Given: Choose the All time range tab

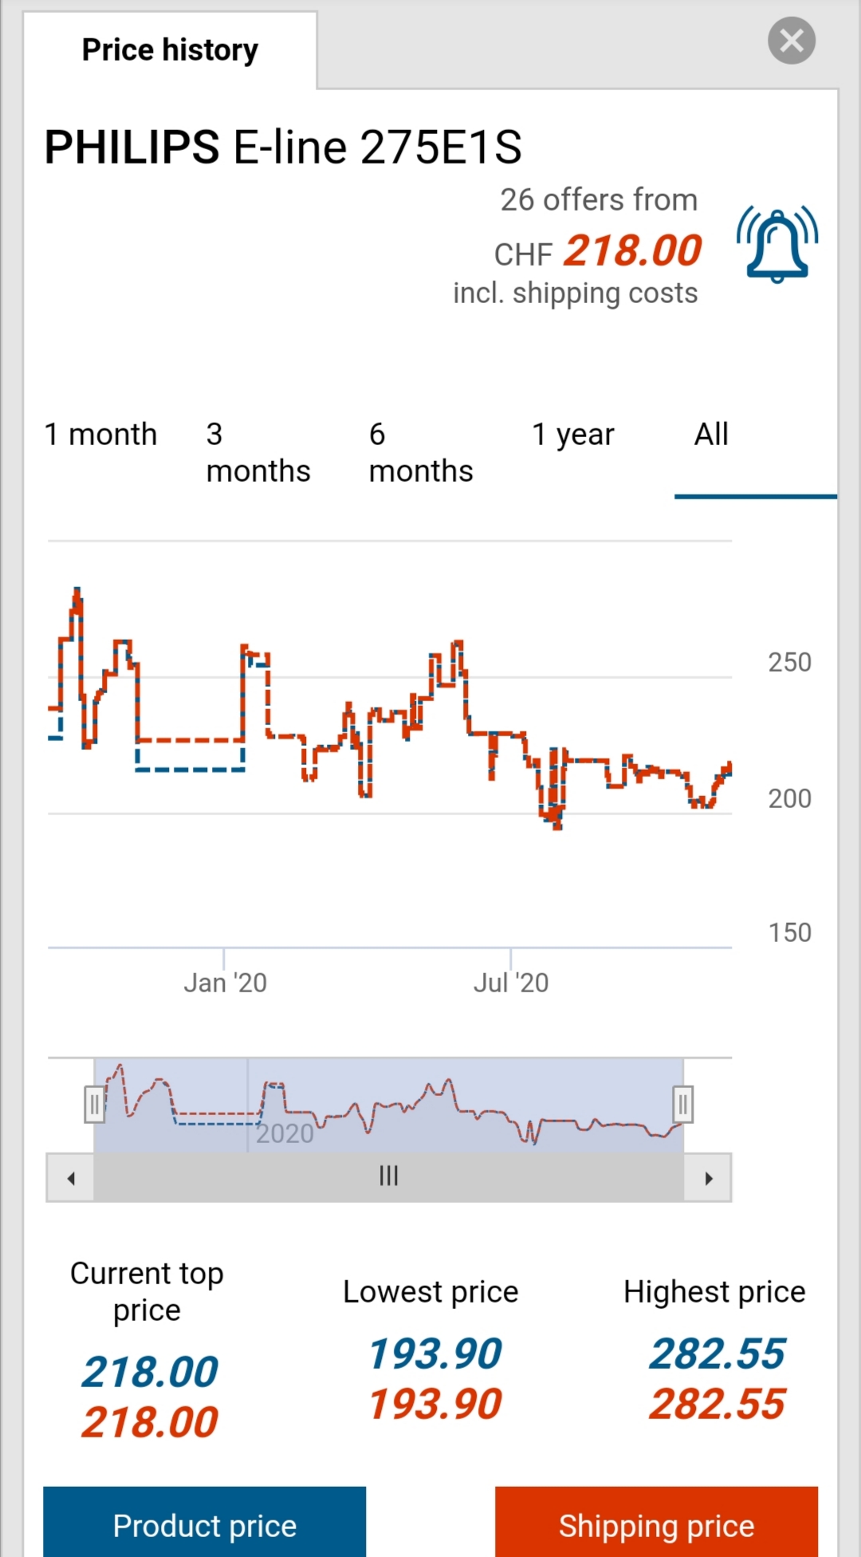Looking at the screenshot, I should pyautogui.click(x=711, y=435).
